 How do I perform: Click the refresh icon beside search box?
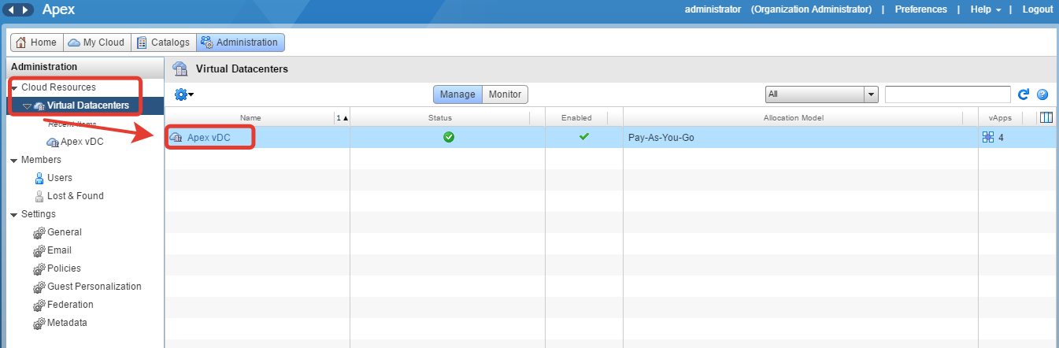coord(1024,94)
